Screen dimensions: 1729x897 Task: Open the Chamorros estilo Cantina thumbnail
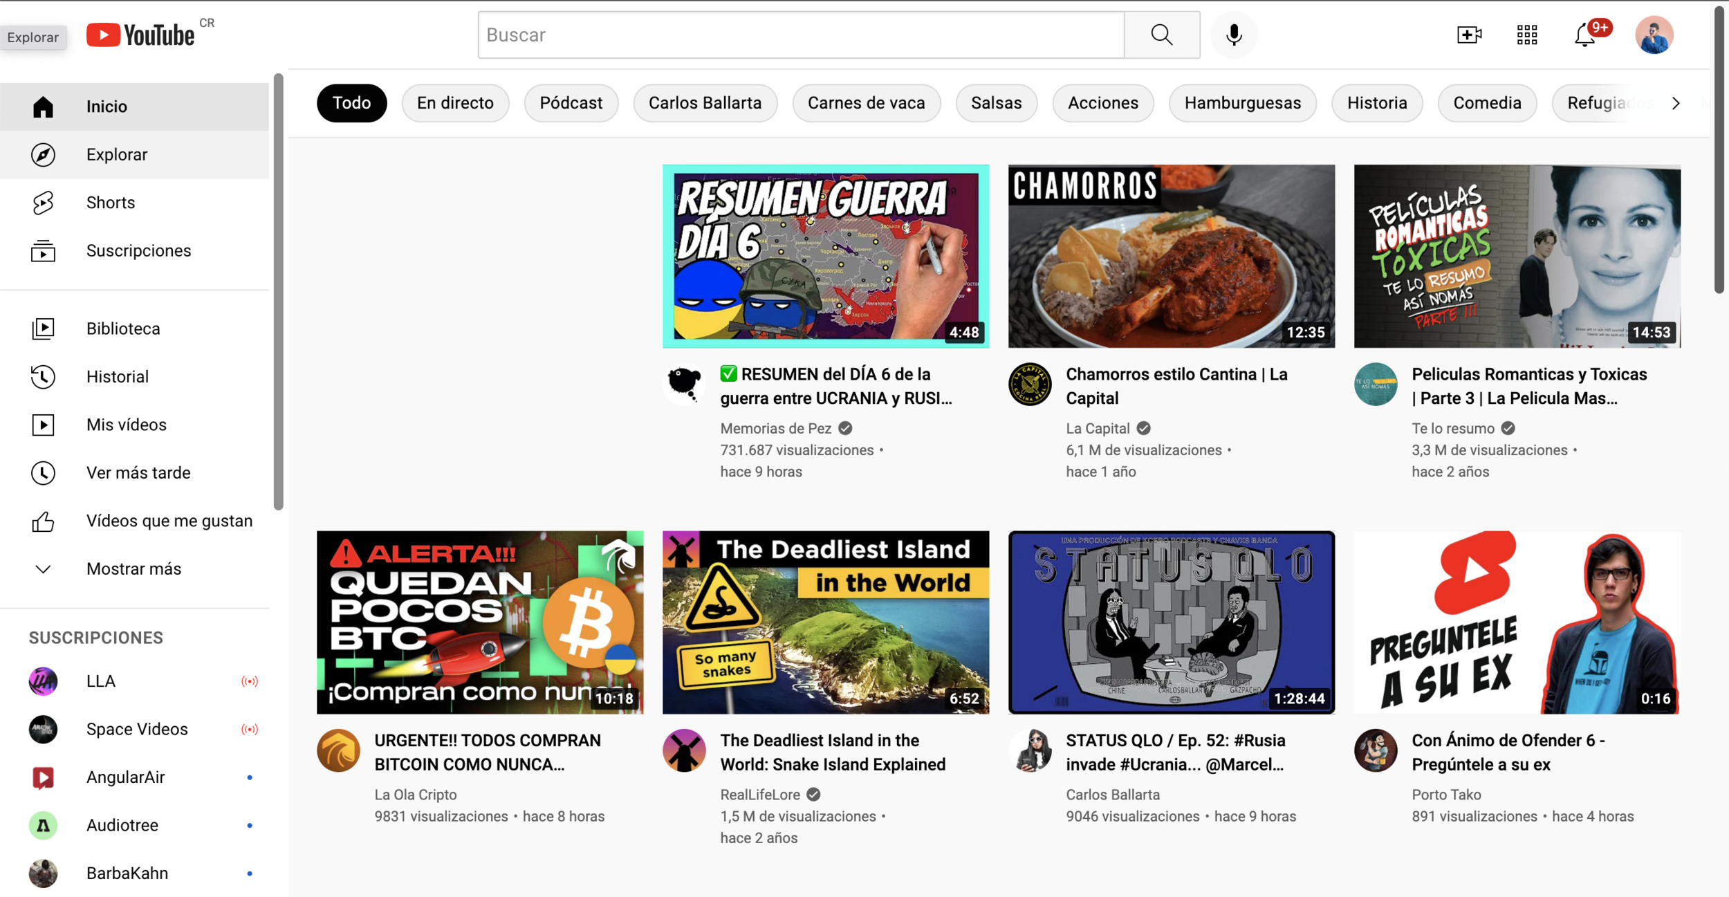1171,256
